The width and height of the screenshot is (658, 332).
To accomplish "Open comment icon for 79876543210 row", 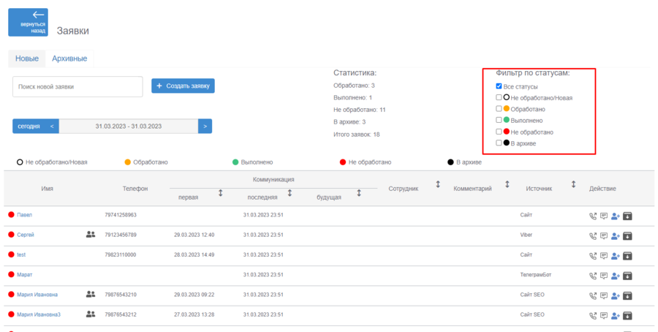I will click(604, 296).
